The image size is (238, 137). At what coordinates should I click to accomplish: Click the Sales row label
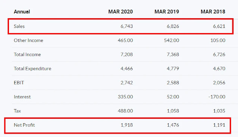click(19, 26)
